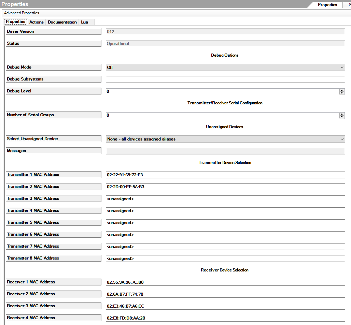Image resolution: width=351 pixels, height=325 pixels.
Task: Open the Select Unassigned Device dropdown
Action: (x=225, y=139)
